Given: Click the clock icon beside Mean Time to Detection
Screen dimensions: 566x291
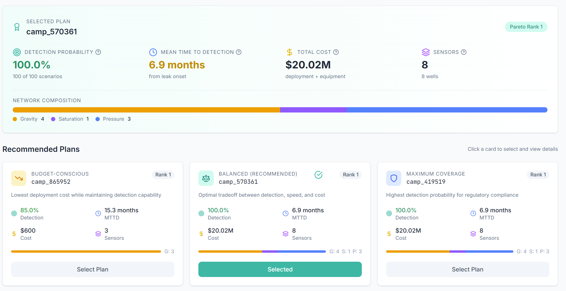Looking at the screenshot, I should click(x=153, y=52).
